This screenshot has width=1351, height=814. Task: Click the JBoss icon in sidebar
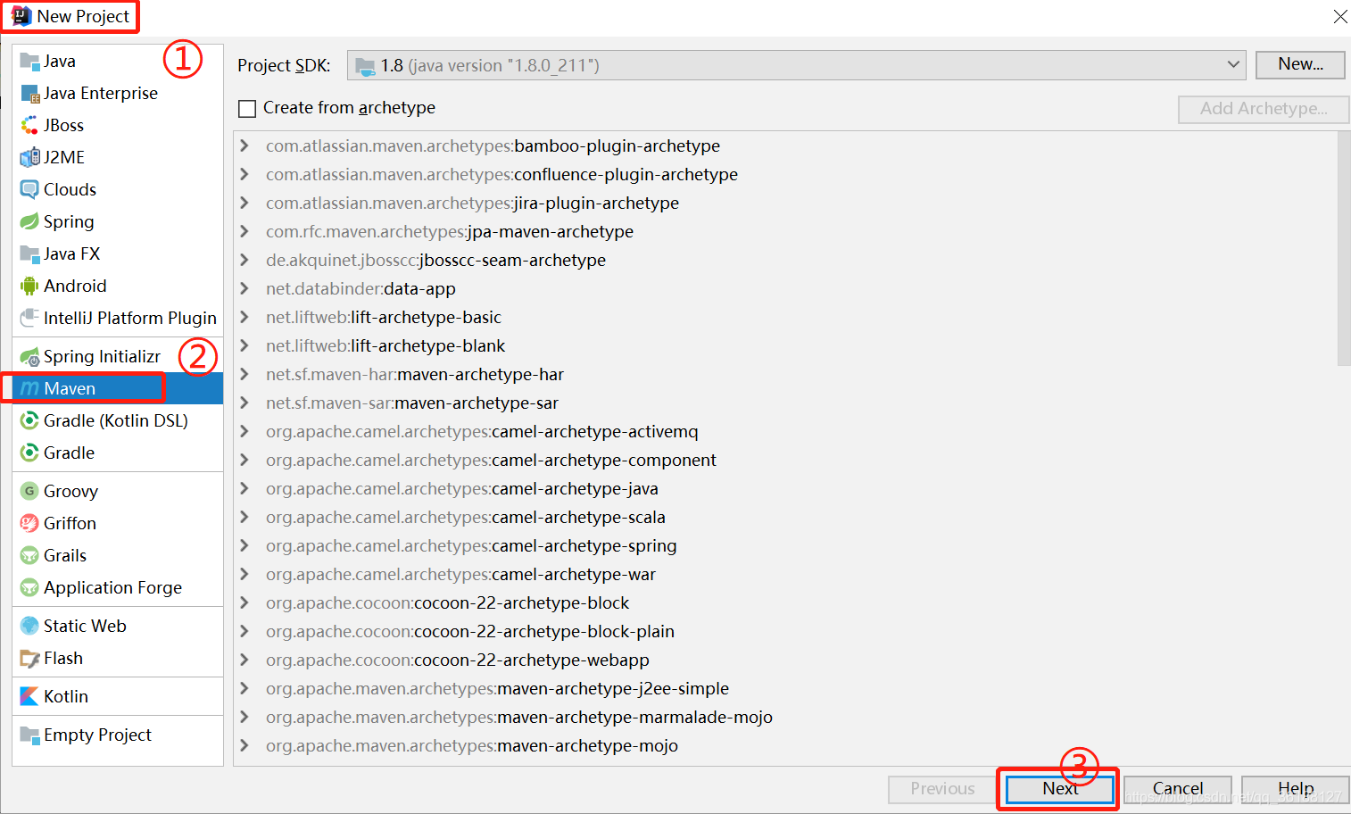[29, 126]
